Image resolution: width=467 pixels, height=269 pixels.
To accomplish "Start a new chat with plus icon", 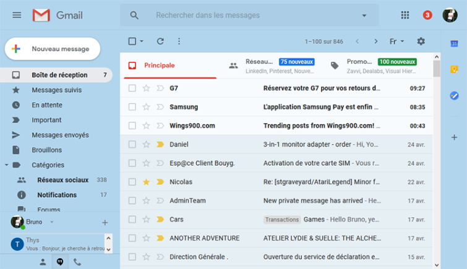I will (x=105, y=222).
